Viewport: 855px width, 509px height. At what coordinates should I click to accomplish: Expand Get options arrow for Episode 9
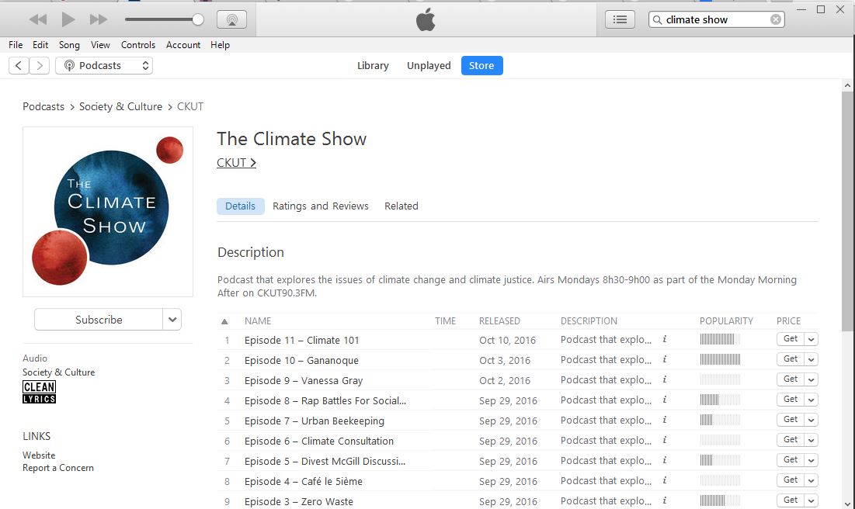tap(812, 379)
